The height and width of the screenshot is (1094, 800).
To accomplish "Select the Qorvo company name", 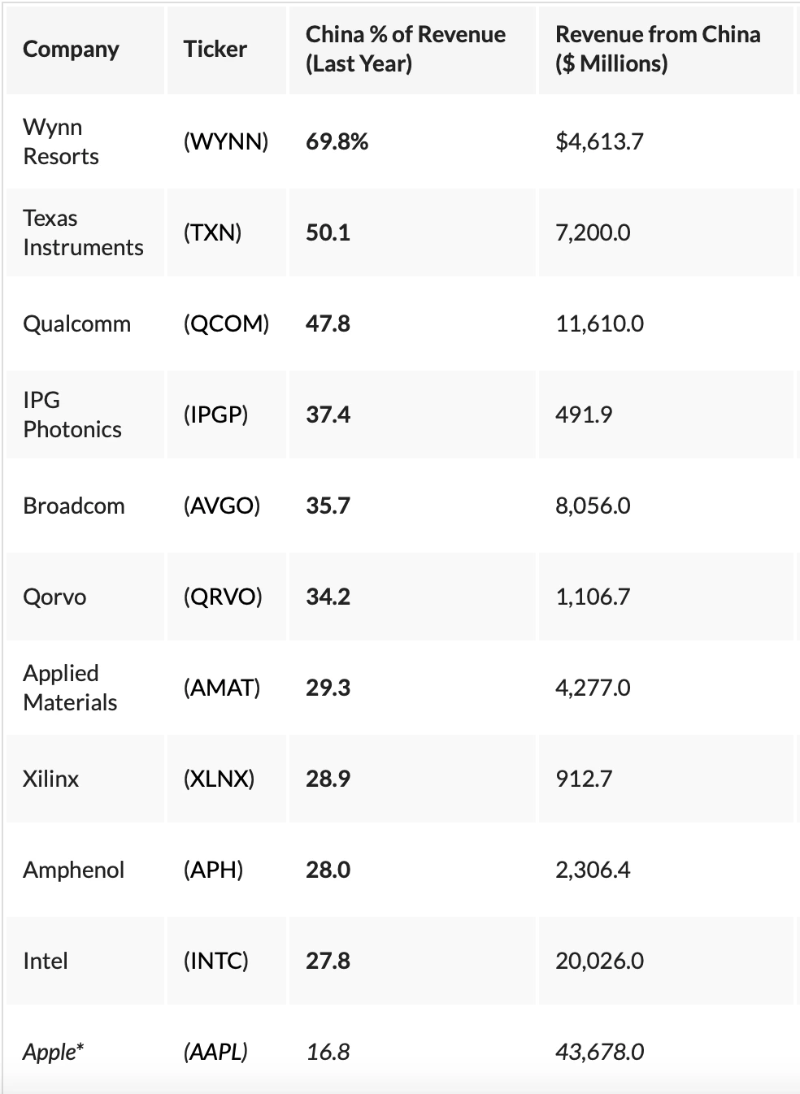I will pyautogui.click(x=54, y=597).
